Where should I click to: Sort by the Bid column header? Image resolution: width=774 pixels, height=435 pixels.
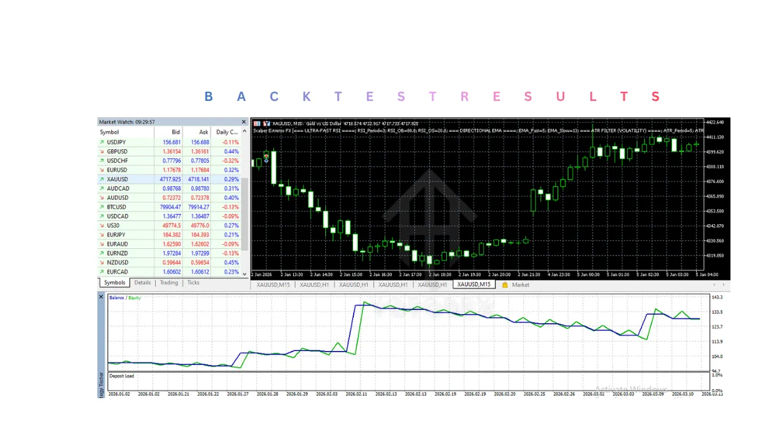(169, 132)
